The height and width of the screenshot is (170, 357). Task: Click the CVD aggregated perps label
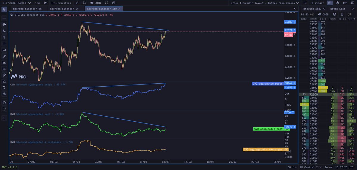pos(267,84)
